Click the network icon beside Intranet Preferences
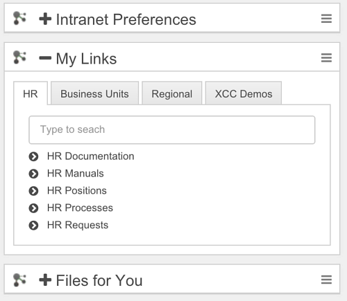The image size is (347, 301). point(19,18)
